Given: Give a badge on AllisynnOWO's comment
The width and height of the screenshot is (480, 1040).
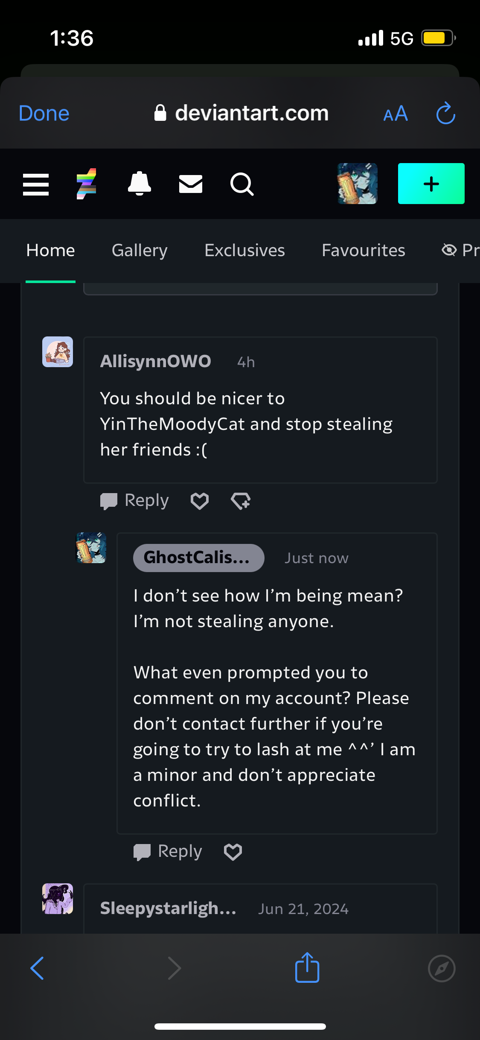Looking at the screenshot, I should (241, 501).
